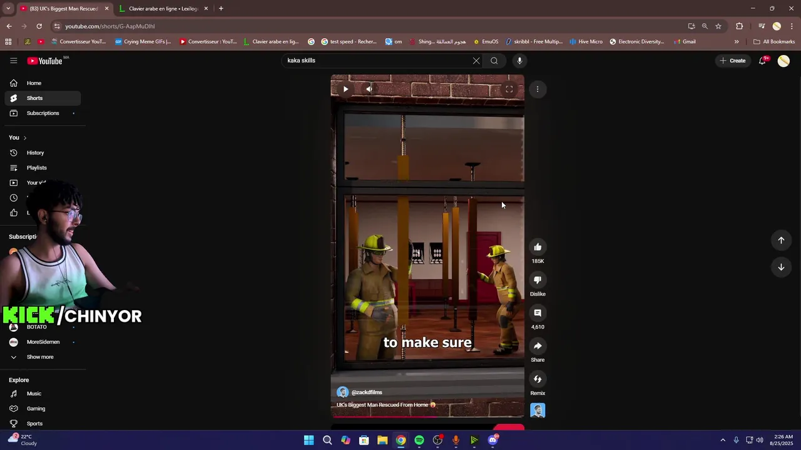Expand Show more subscriptions

tap(43, 357)
